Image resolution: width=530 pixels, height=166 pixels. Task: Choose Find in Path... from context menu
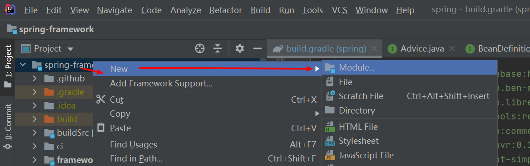(136, 158)
